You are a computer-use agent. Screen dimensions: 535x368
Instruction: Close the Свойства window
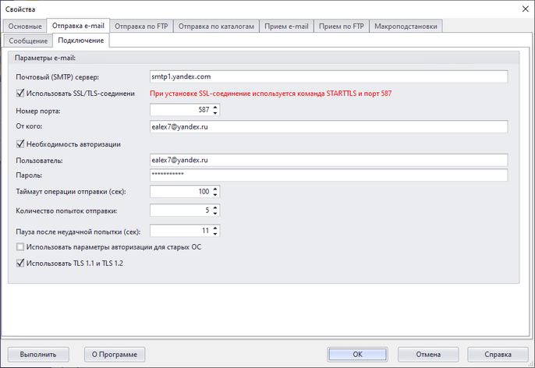526,9
